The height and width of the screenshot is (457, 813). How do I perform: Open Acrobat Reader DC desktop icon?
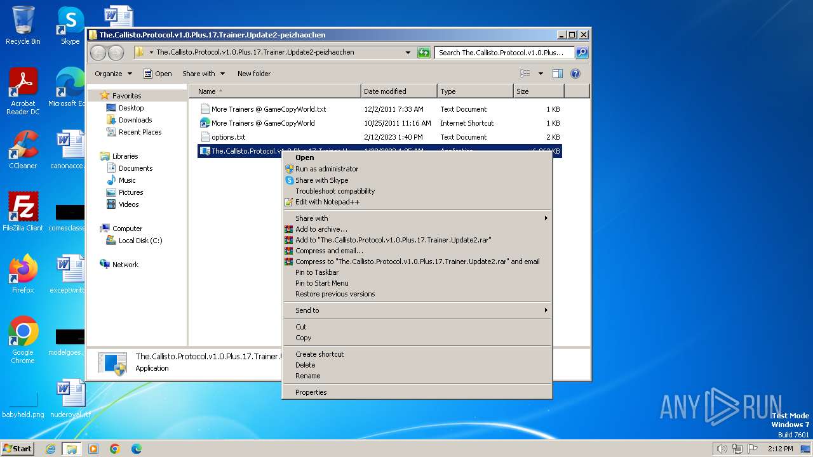(x=23, y=91)
